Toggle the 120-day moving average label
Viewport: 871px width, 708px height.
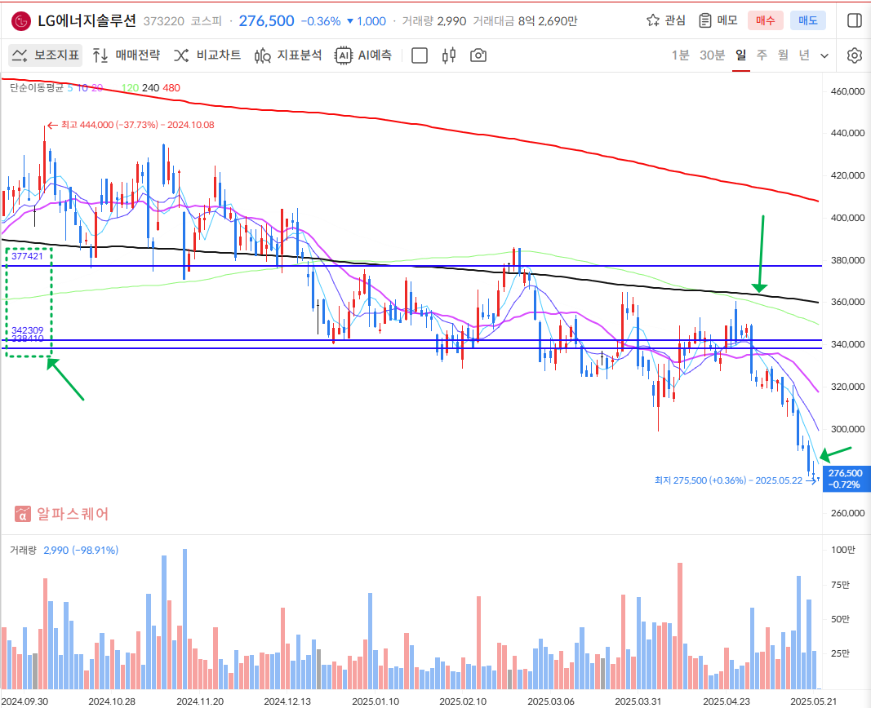(130, 87)
